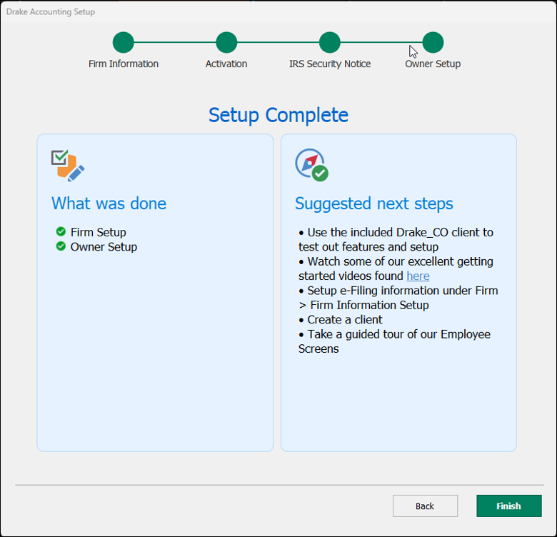This screenshot has width=557, height=537.
Task: Click the Firm Information step circle
Action: click(x=123, y=42)
